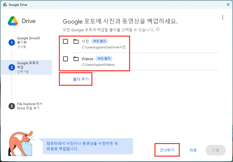The width and height of the screenshot is (233, 162).
Task: Click the 건너뛰기 button
Action: 167,150
